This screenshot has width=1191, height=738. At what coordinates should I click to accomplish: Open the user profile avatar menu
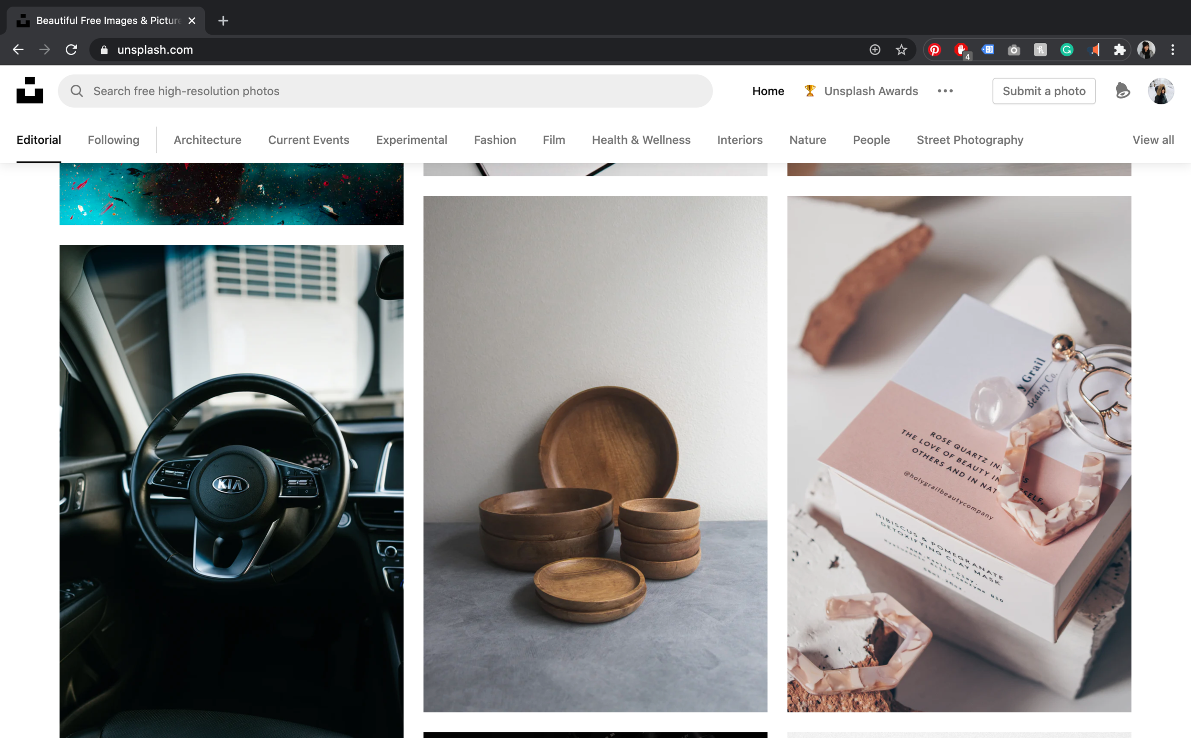1160,91
